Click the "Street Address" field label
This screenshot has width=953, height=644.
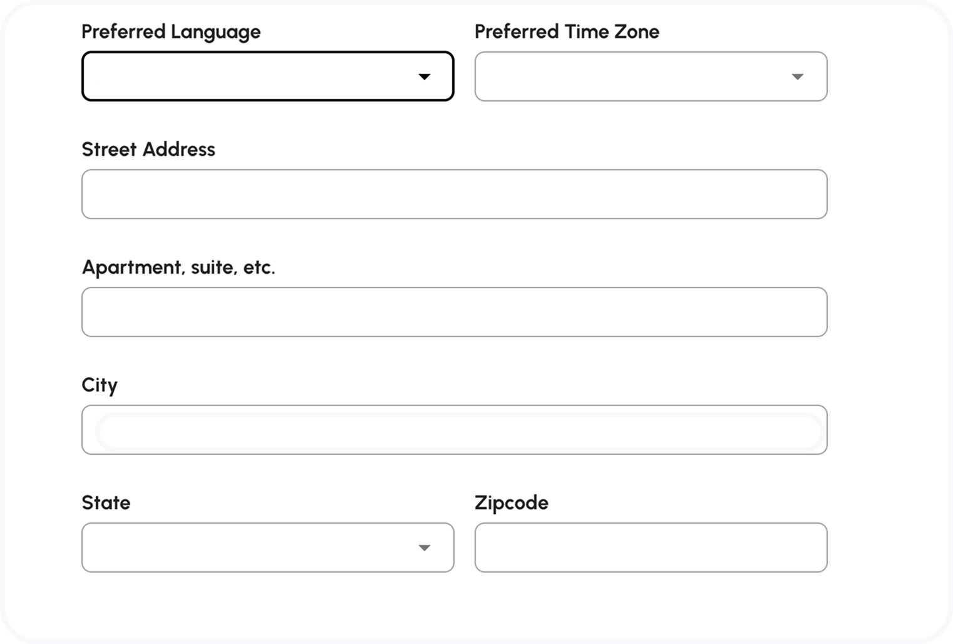(x=148, y=149)
